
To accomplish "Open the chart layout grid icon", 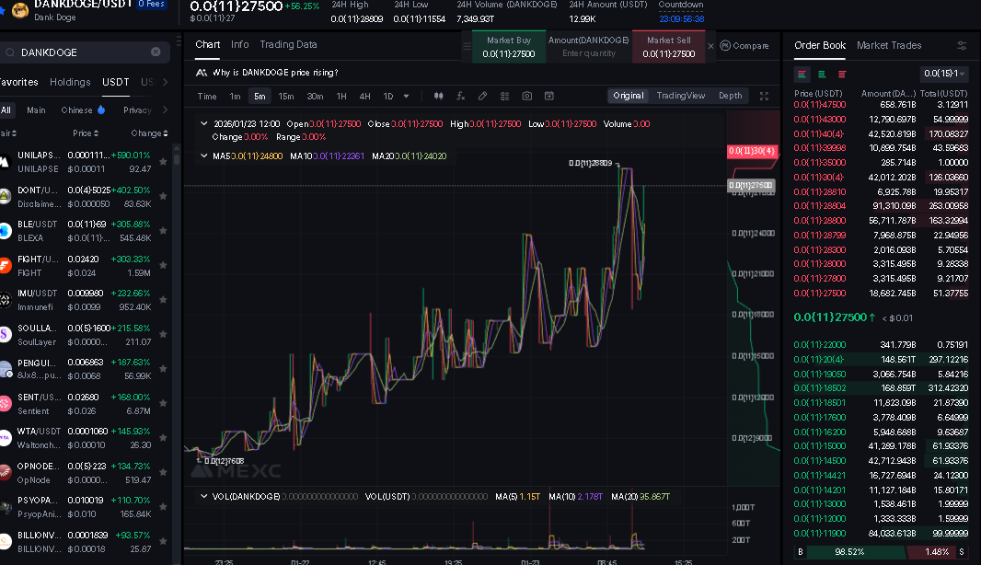I will pyautogui.click(x=505, y=96).
